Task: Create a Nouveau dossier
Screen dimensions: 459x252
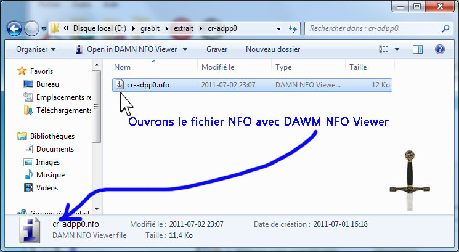Action: (273, 49)
